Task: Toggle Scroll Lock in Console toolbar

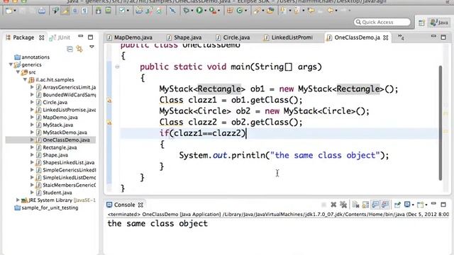Action: tap(365, 205)
